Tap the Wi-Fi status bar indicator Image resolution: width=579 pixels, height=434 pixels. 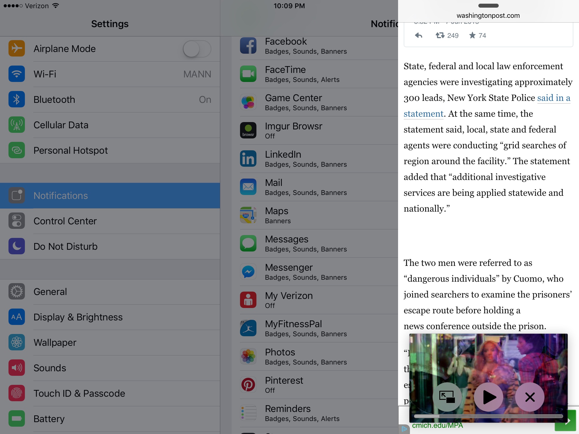[56, 6]
